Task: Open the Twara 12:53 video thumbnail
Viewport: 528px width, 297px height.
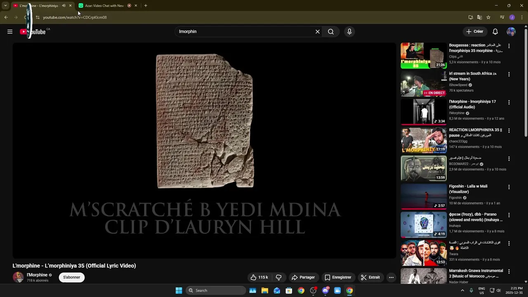Action: [424, 253]
